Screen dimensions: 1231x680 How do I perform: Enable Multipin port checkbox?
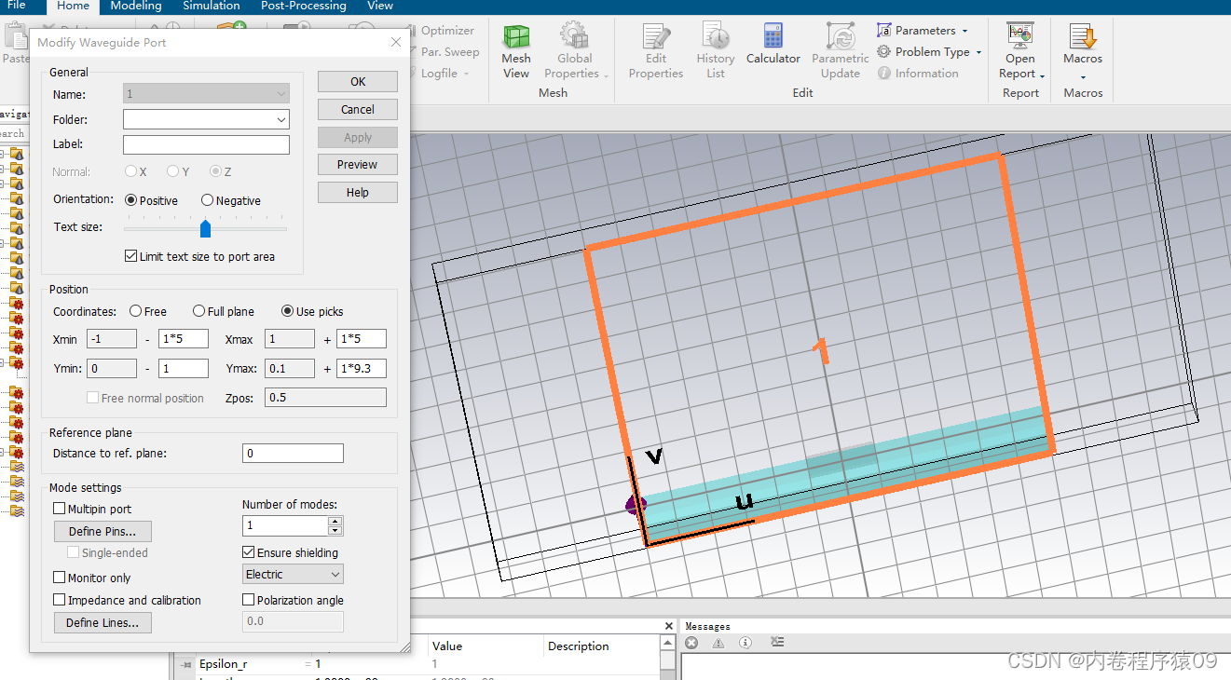[x=60, y=509]
